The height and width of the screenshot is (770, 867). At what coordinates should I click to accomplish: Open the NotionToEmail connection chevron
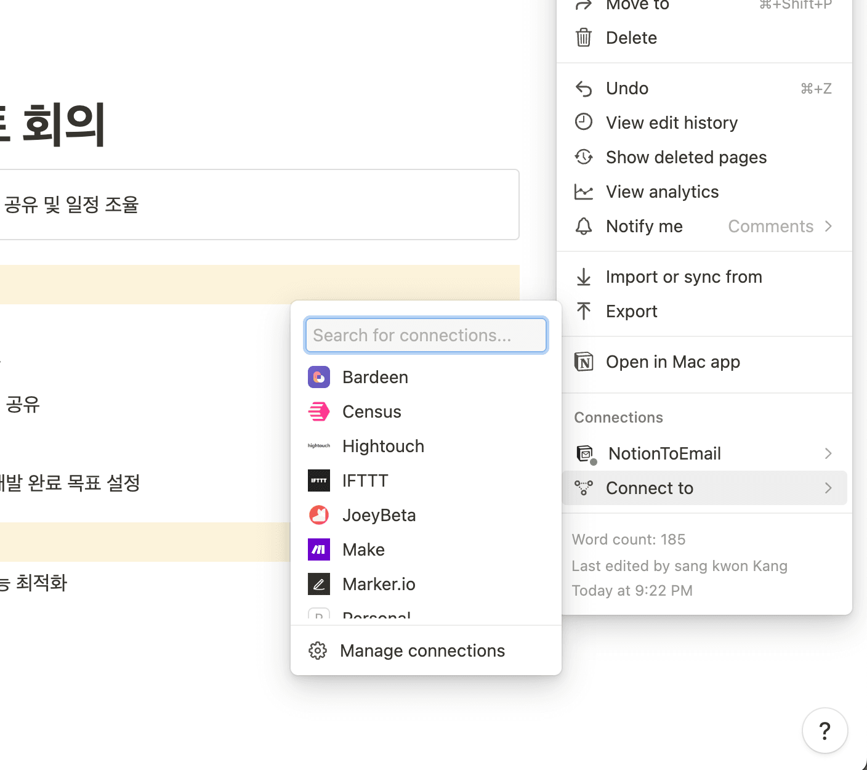829,453
